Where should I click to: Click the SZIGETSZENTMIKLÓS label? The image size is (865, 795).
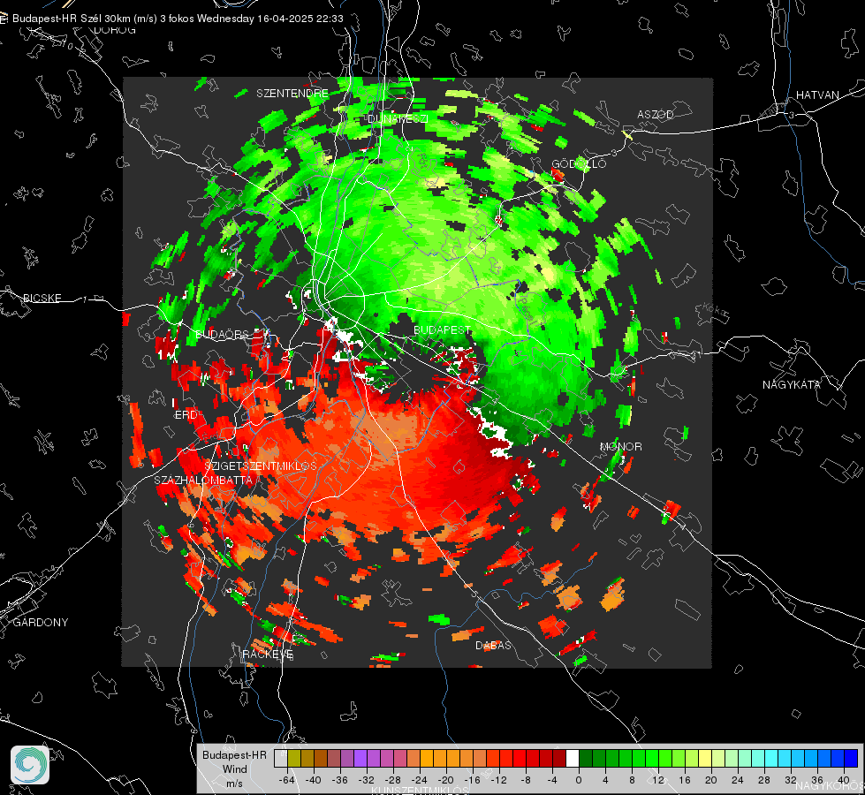pyautogui.click(x=261, y=466)
